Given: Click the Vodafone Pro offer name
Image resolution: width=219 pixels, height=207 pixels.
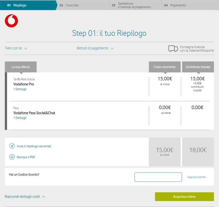Looking at the screenshot, I should click(24, 84).
